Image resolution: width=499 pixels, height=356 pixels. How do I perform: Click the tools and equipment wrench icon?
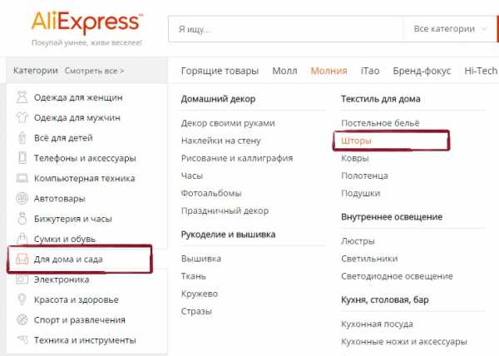coord(22,340)
